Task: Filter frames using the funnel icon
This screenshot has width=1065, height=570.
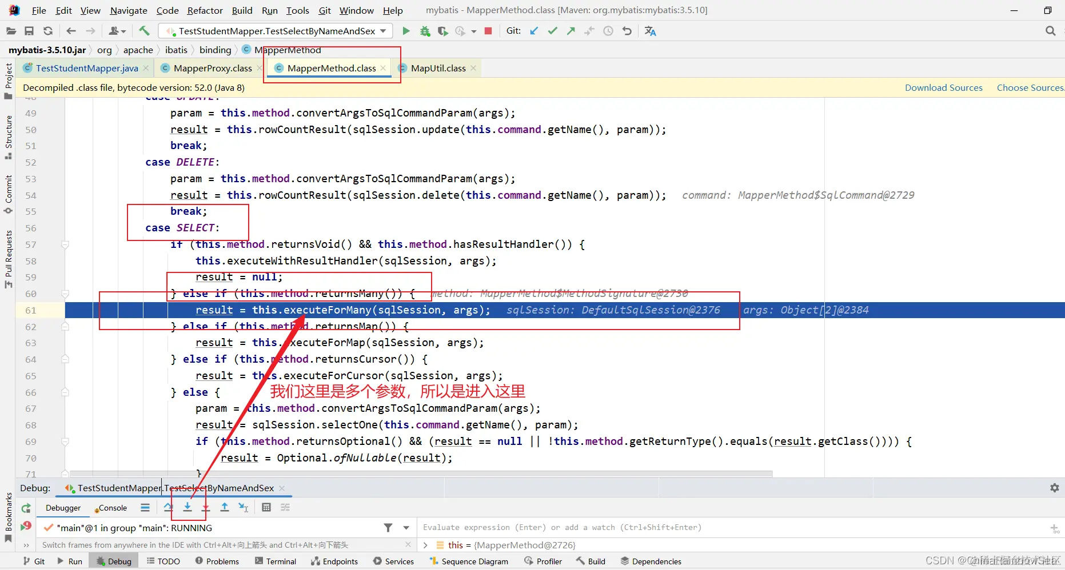Action: point(388,528)
